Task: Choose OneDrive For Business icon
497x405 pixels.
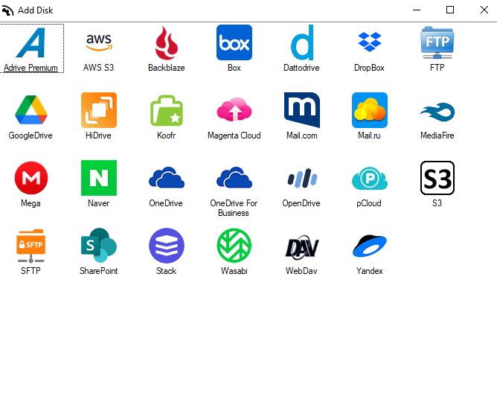Action: pyautogui.click(x=234, y=177)
